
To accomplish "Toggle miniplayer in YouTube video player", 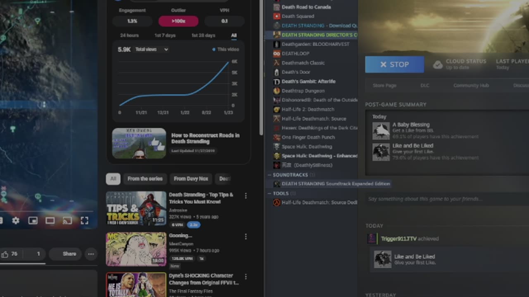I will [x=33, y=221].
